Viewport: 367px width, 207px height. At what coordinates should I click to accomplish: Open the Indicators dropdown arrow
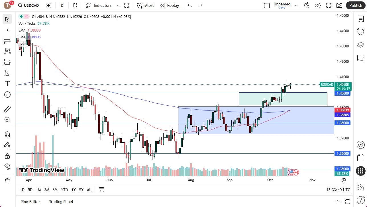(x=117, y=5)
